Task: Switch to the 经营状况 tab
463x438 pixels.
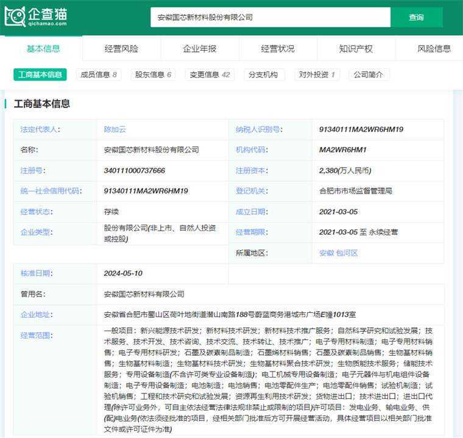Action: pyautogui.click(x=278, y=49)
